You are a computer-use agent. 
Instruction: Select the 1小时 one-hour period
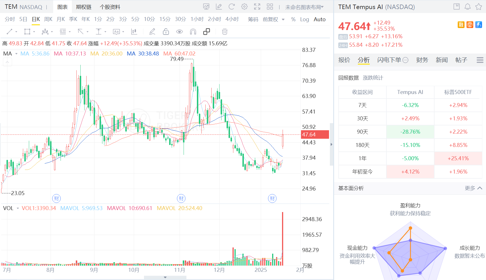[x=197, y=19]
